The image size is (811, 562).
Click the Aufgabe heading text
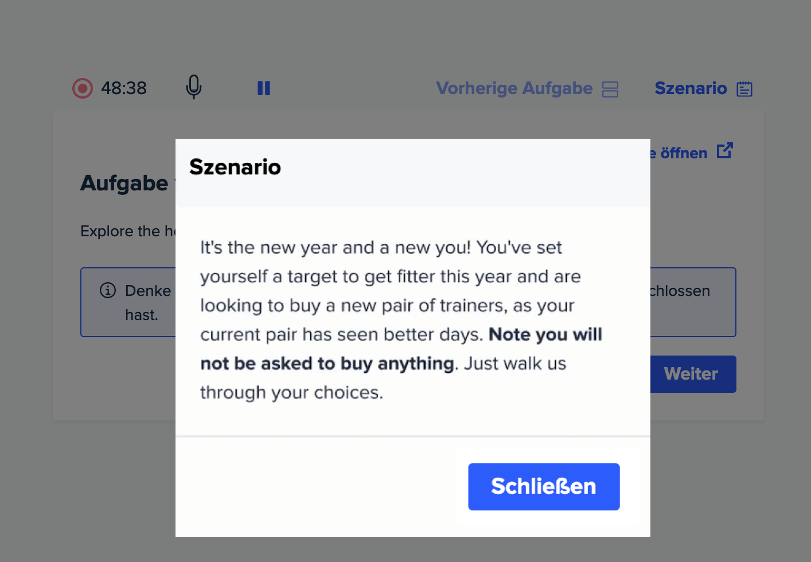124,184
